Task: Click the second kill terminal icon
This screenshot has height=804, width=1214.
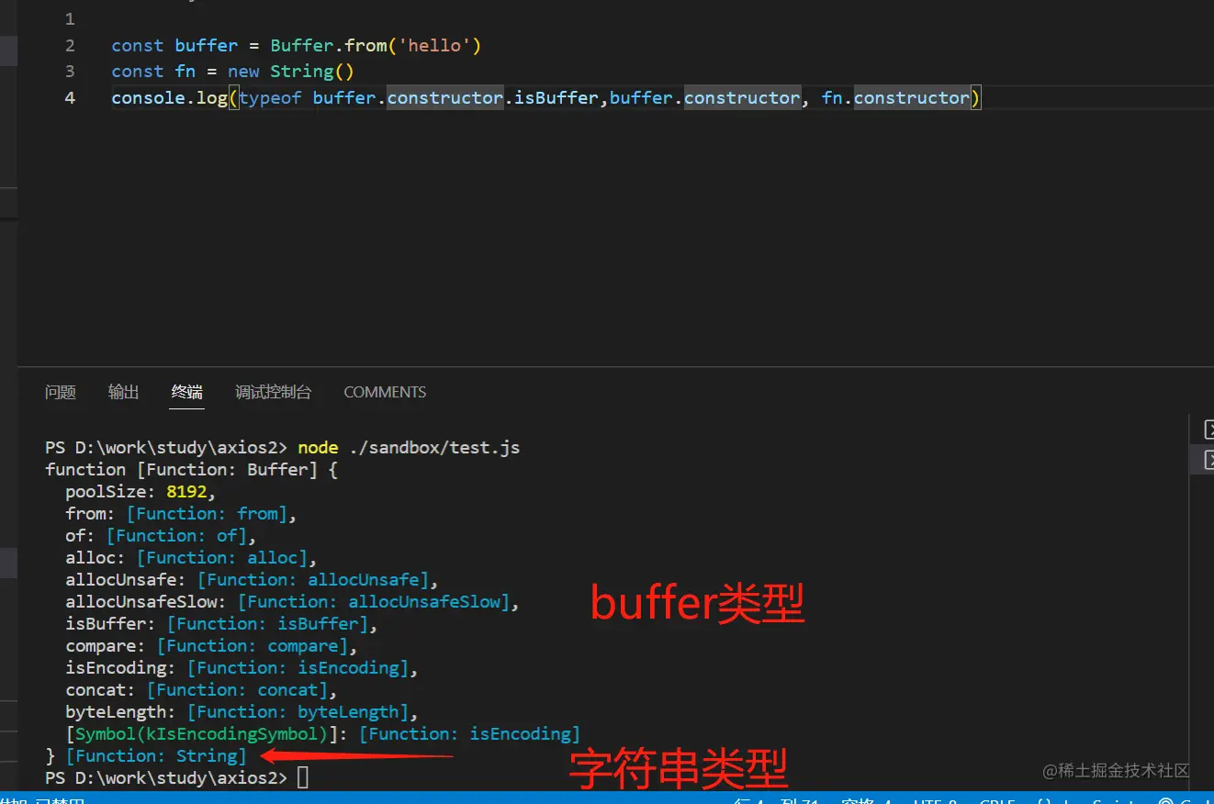Action: pyautogui.click(x=1208, y=459)
